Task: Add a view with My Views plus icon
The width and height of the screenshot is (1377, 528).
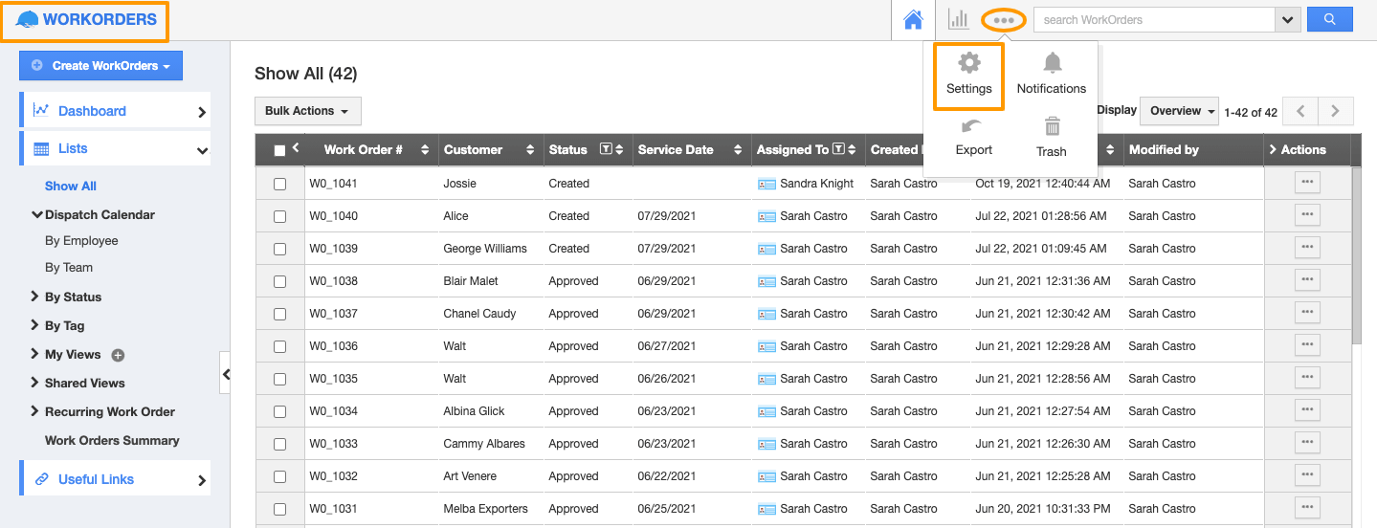Action: coord(119,355)
